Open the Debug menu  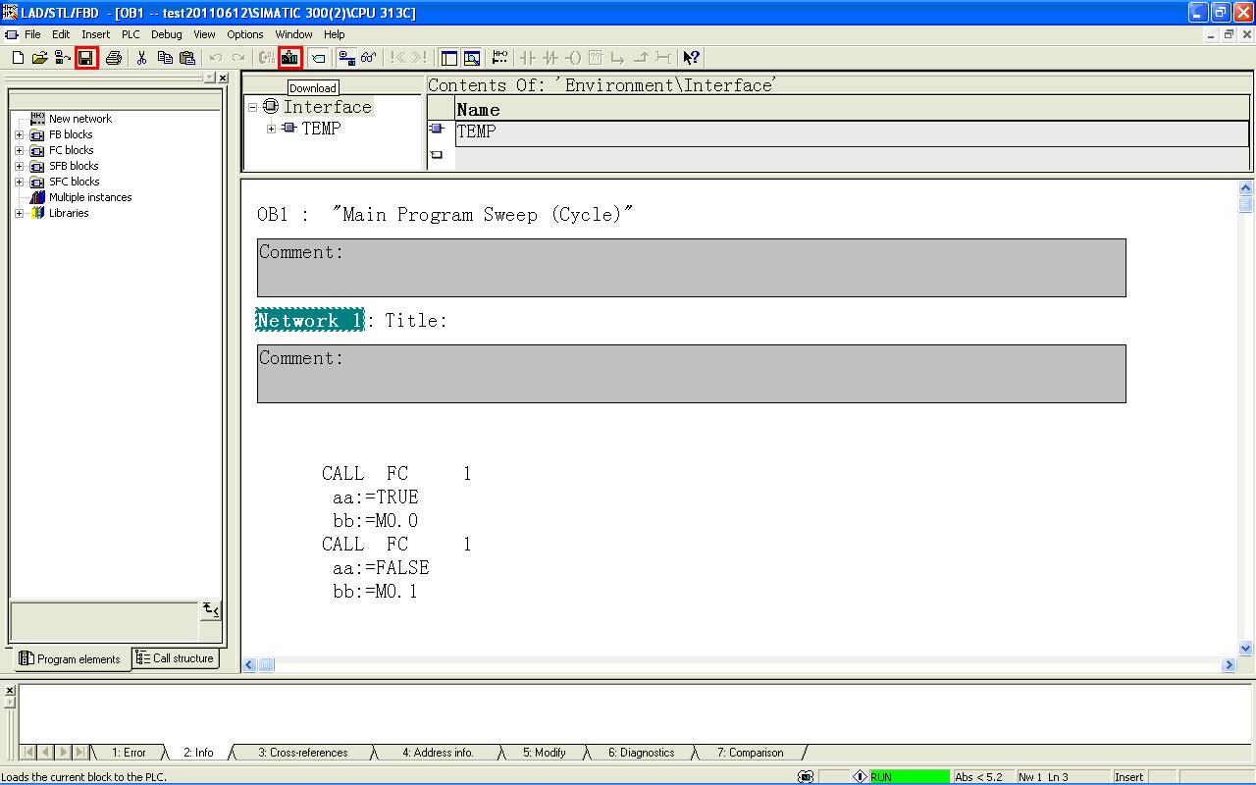[x=167, y=34]
